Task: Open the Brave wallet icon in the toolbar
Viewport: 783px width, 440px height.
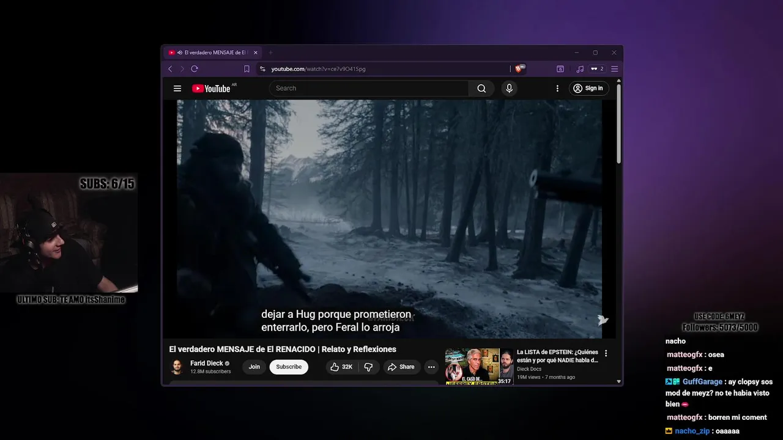Action: coord(560,69)
